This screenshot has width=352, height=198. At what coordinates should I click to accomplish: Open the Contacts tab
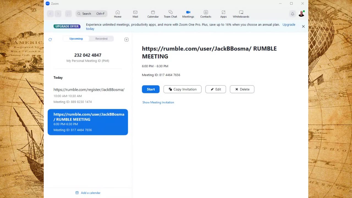click(x=206, y=14)
